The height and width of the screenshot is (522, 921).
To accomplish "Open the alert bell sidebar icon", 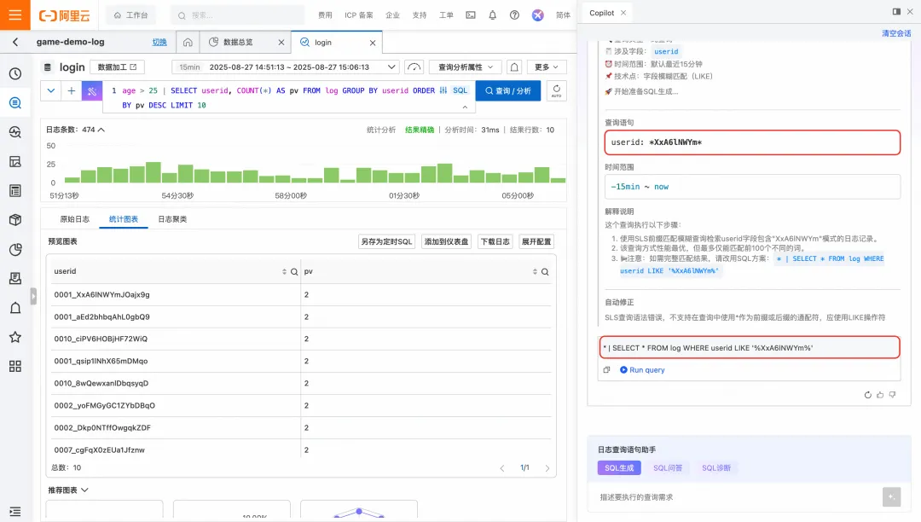I will pyautogui.click(x=15, y=308).
